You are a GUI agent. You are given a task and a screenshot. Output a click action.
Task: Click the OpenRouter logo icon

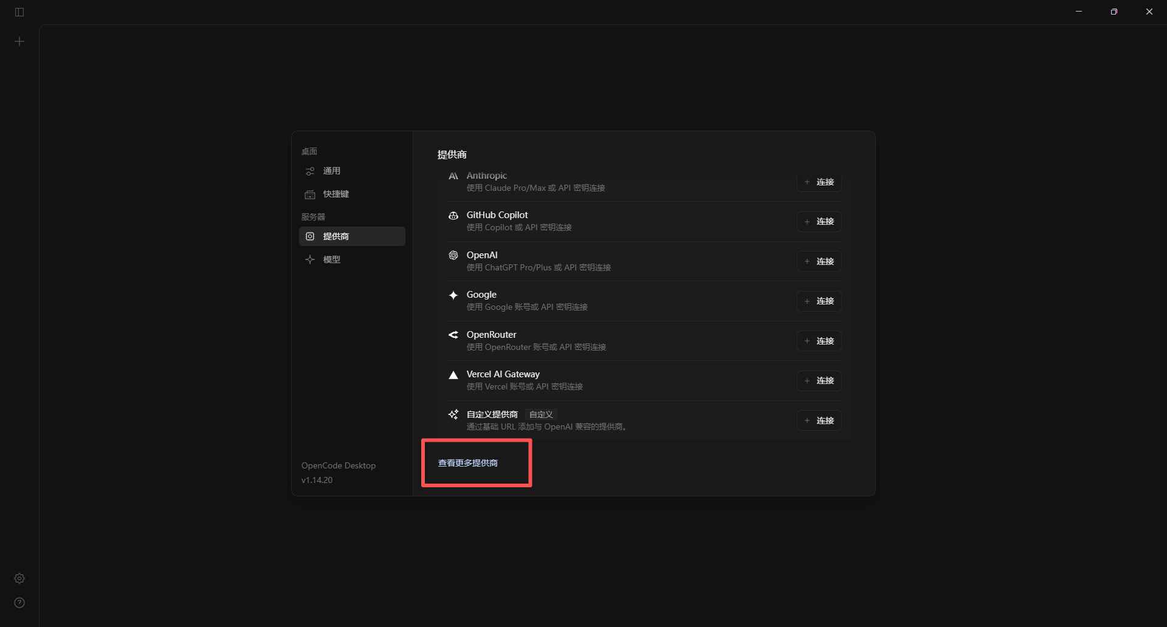click(x=453, y=335)
